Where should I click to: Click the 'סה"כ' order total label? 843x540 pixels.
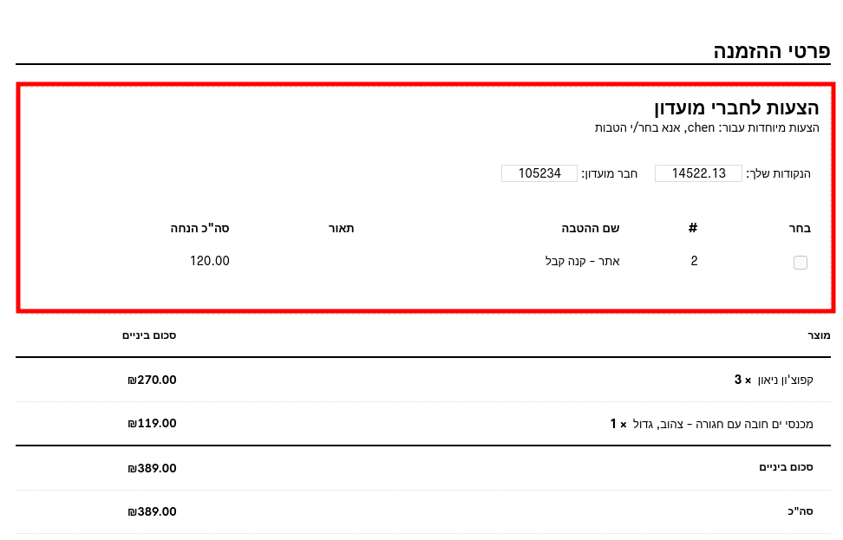pos(800,511)
